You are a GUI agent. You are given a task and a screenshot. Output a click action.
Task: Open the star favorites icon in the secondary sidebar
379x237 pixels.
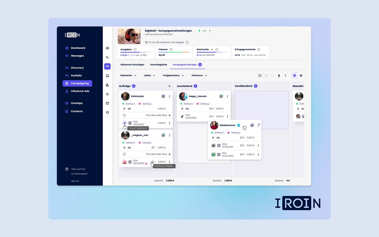(x=107, y=94)
